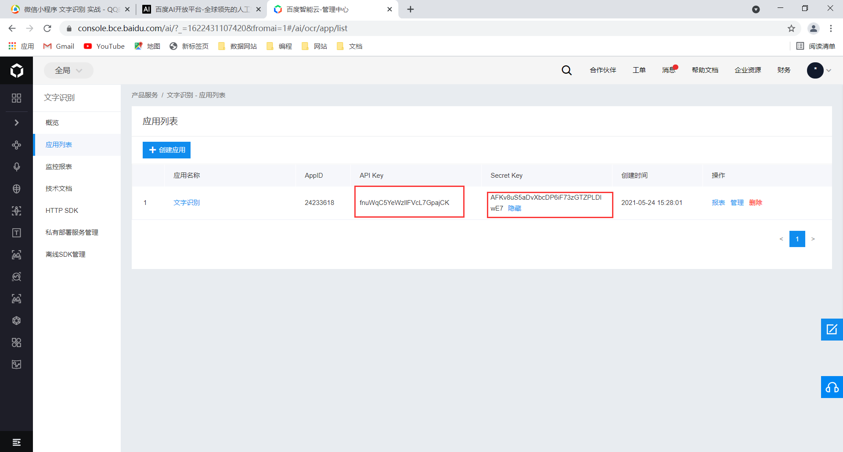Open 报表 for the 文字识别 app

(x=718, y=203)
